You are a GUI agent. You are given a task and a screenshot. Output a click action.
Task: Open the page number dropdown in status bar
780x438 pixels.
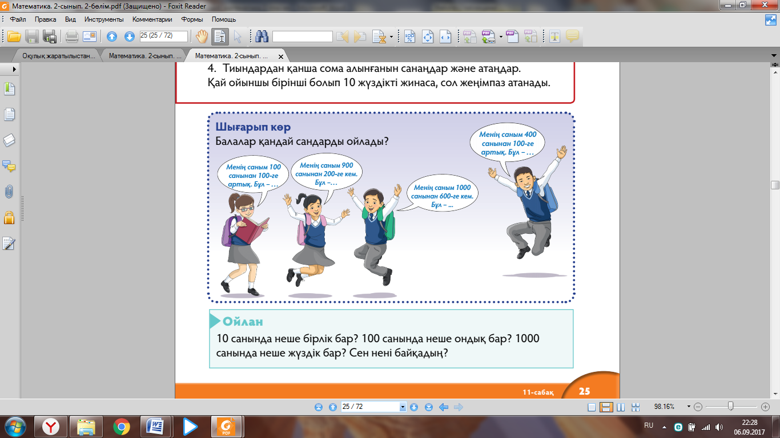coord(403,407)
